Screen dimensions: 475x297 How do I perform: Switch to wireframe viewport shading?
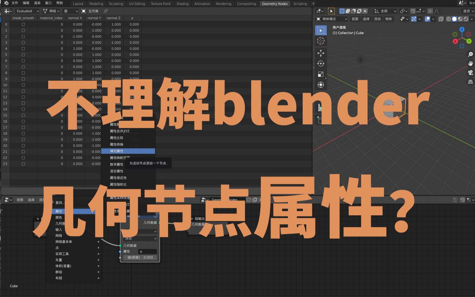pyautogui.click(x=449, y=19)
